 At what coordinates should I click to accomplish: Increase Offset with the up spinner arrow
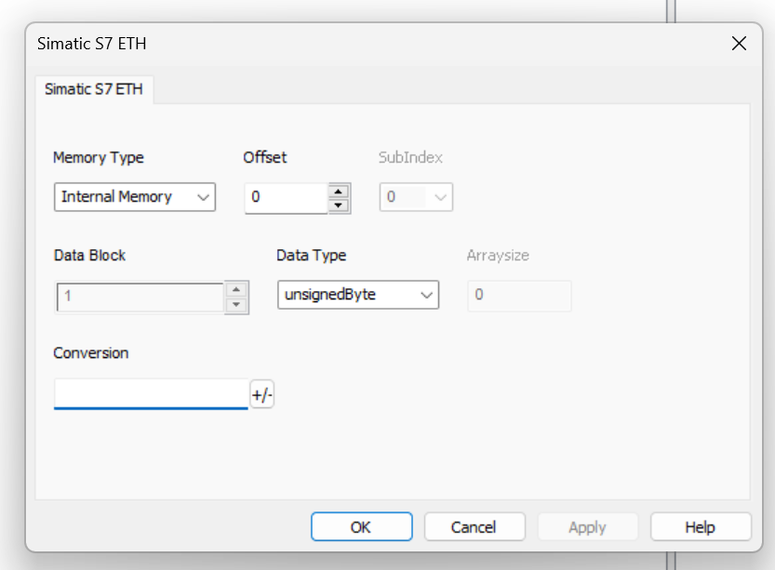coord(339,192)
